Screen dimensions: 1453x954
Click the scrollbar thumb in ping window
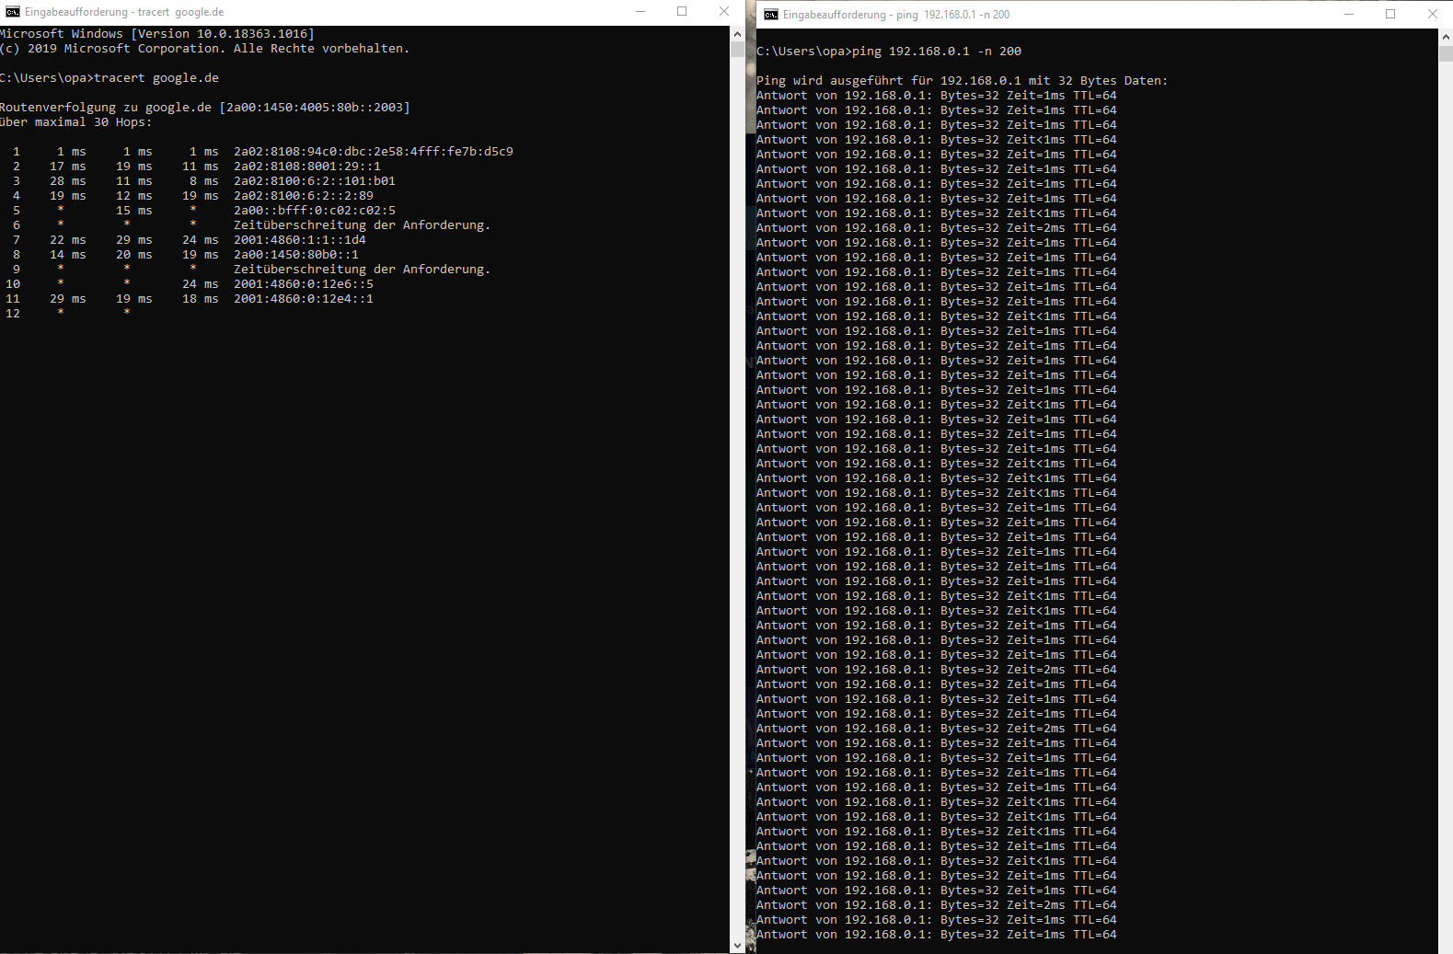tap(1446, 52)
